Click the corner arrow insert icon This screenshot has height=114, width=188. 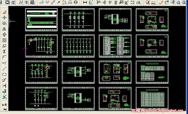click(x=127, y=2)
